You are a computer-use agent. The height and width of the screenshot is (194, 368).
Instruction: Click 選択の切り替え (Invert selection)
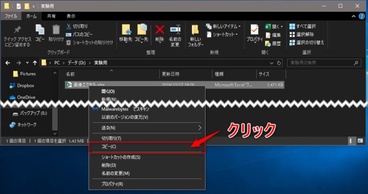[x=307, y=42]
